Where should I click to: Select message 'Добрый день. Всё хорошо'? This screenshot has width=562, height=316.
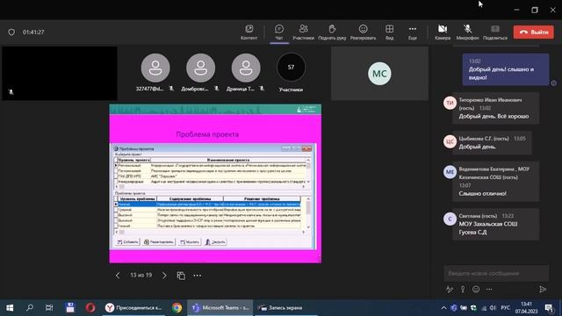[494, 116]
